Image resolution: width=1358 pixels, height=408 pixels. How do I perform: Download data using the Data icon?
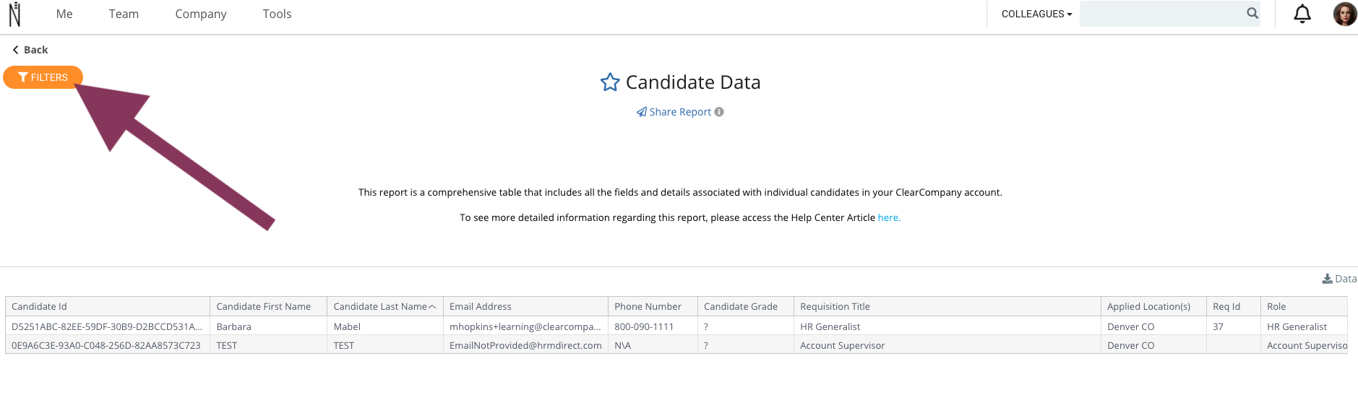point(1339,279)
